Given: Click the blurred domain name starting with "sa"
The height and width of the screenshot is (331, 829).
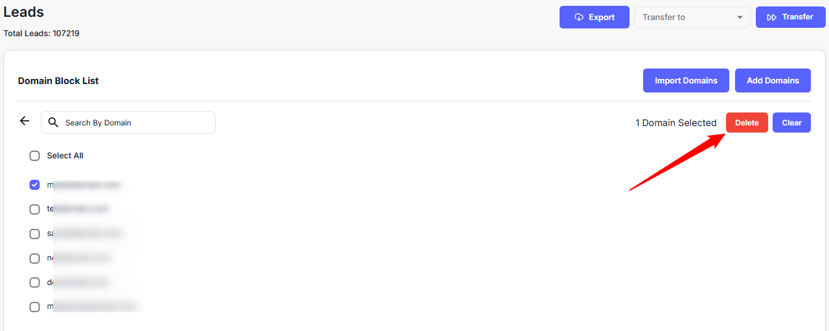Looking at the screenshot, I should [84, 234].
